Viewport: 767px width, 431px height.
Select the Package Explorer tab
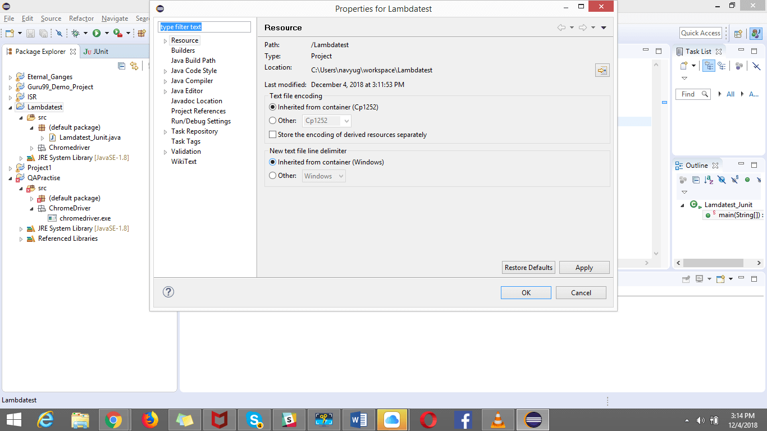pyautogui.click(x=41, y=51)
